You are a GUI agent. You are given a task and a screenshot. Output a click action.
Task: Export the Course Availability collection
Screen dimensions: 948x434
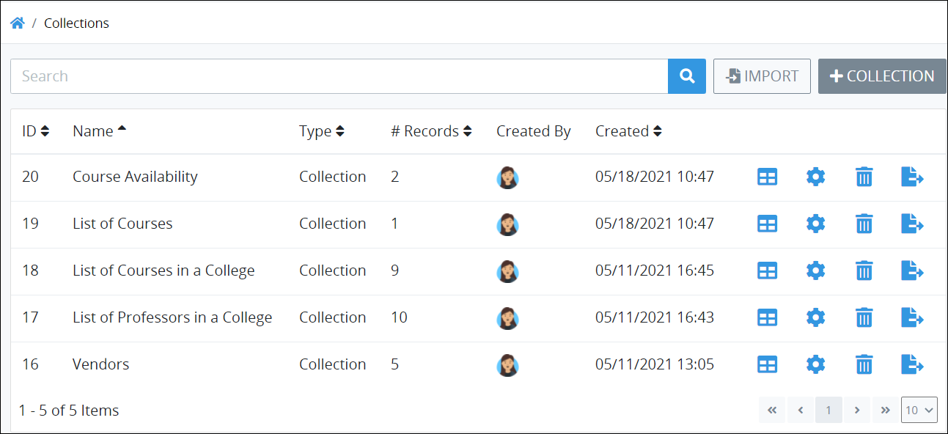click(x=912, y=177)
